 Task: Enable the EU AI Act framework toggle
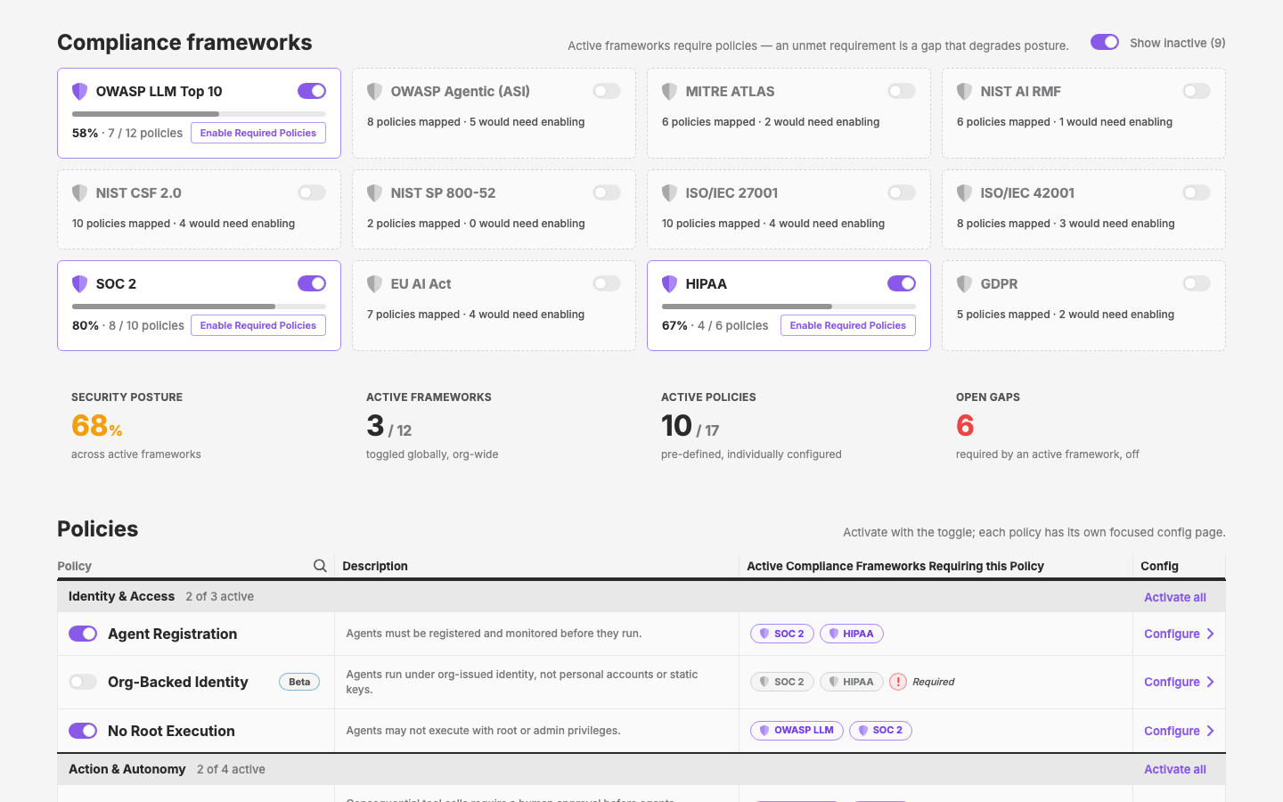[607, 283]
